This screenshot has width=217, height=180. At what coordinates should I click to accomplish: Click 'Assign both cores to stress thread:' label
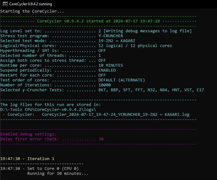coord(43,61)
